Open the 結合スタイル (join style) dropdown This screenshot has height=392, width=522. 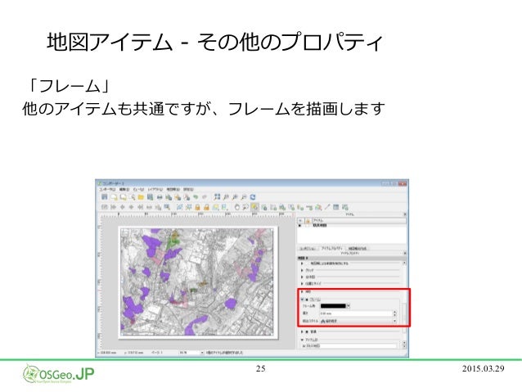tap(358, 321)
